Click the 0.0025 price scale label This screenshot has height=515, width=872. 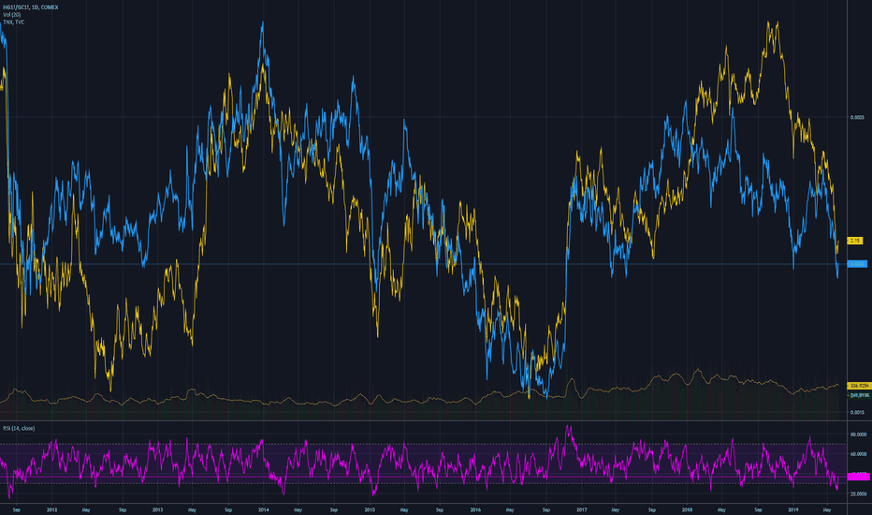857,117
